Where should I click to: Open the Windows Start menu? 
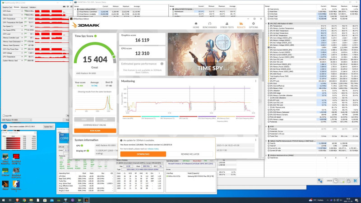point(3,200)
